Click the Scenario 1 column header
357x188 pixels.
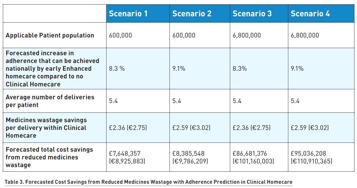point(128,14)
